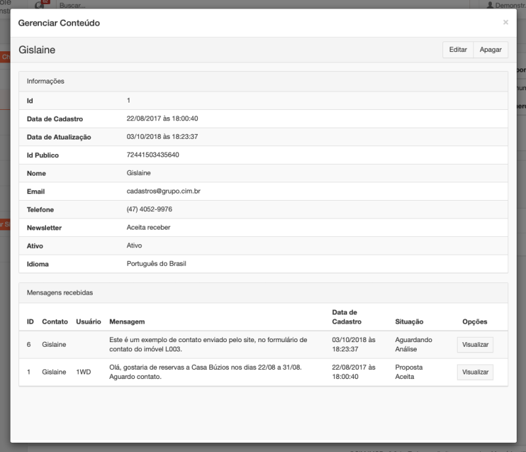
Task: Click the 1WD user entry
Action: 83,372
